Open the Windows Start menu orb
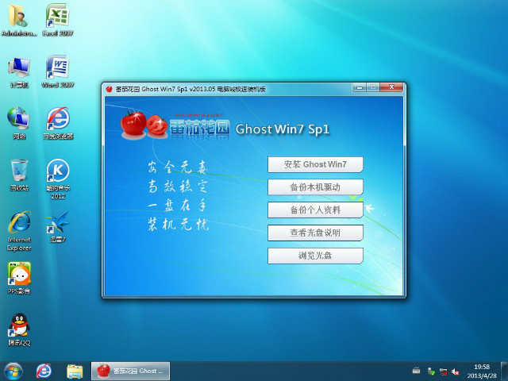Image resolution: width=508 pixels, height=381 pixels. pyautogui.click(x=13, y=371)
